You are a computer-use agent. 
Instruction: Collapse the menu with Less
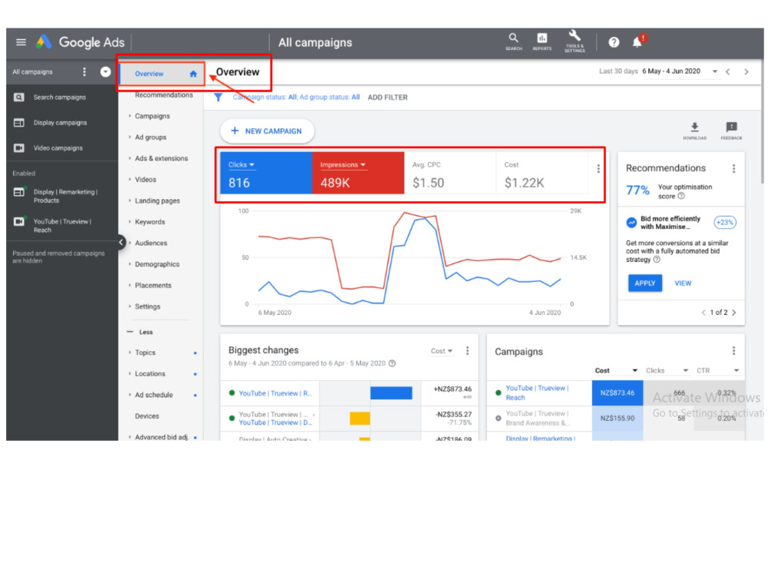140,332
